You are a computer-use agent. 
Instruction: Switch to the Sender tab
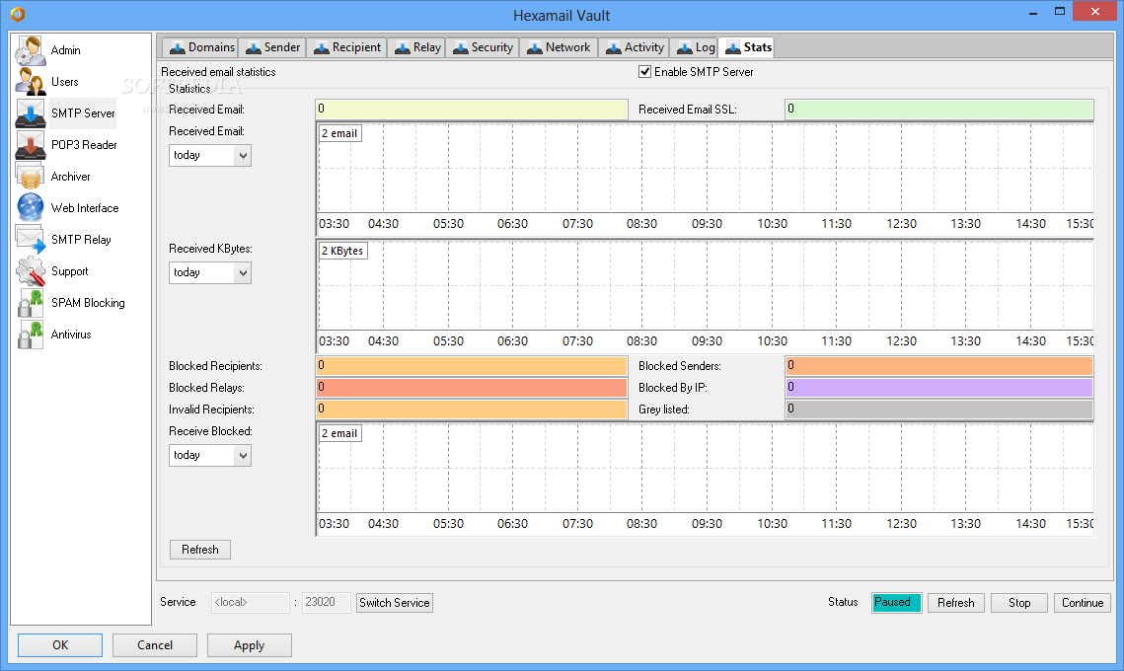pos(272,47)
